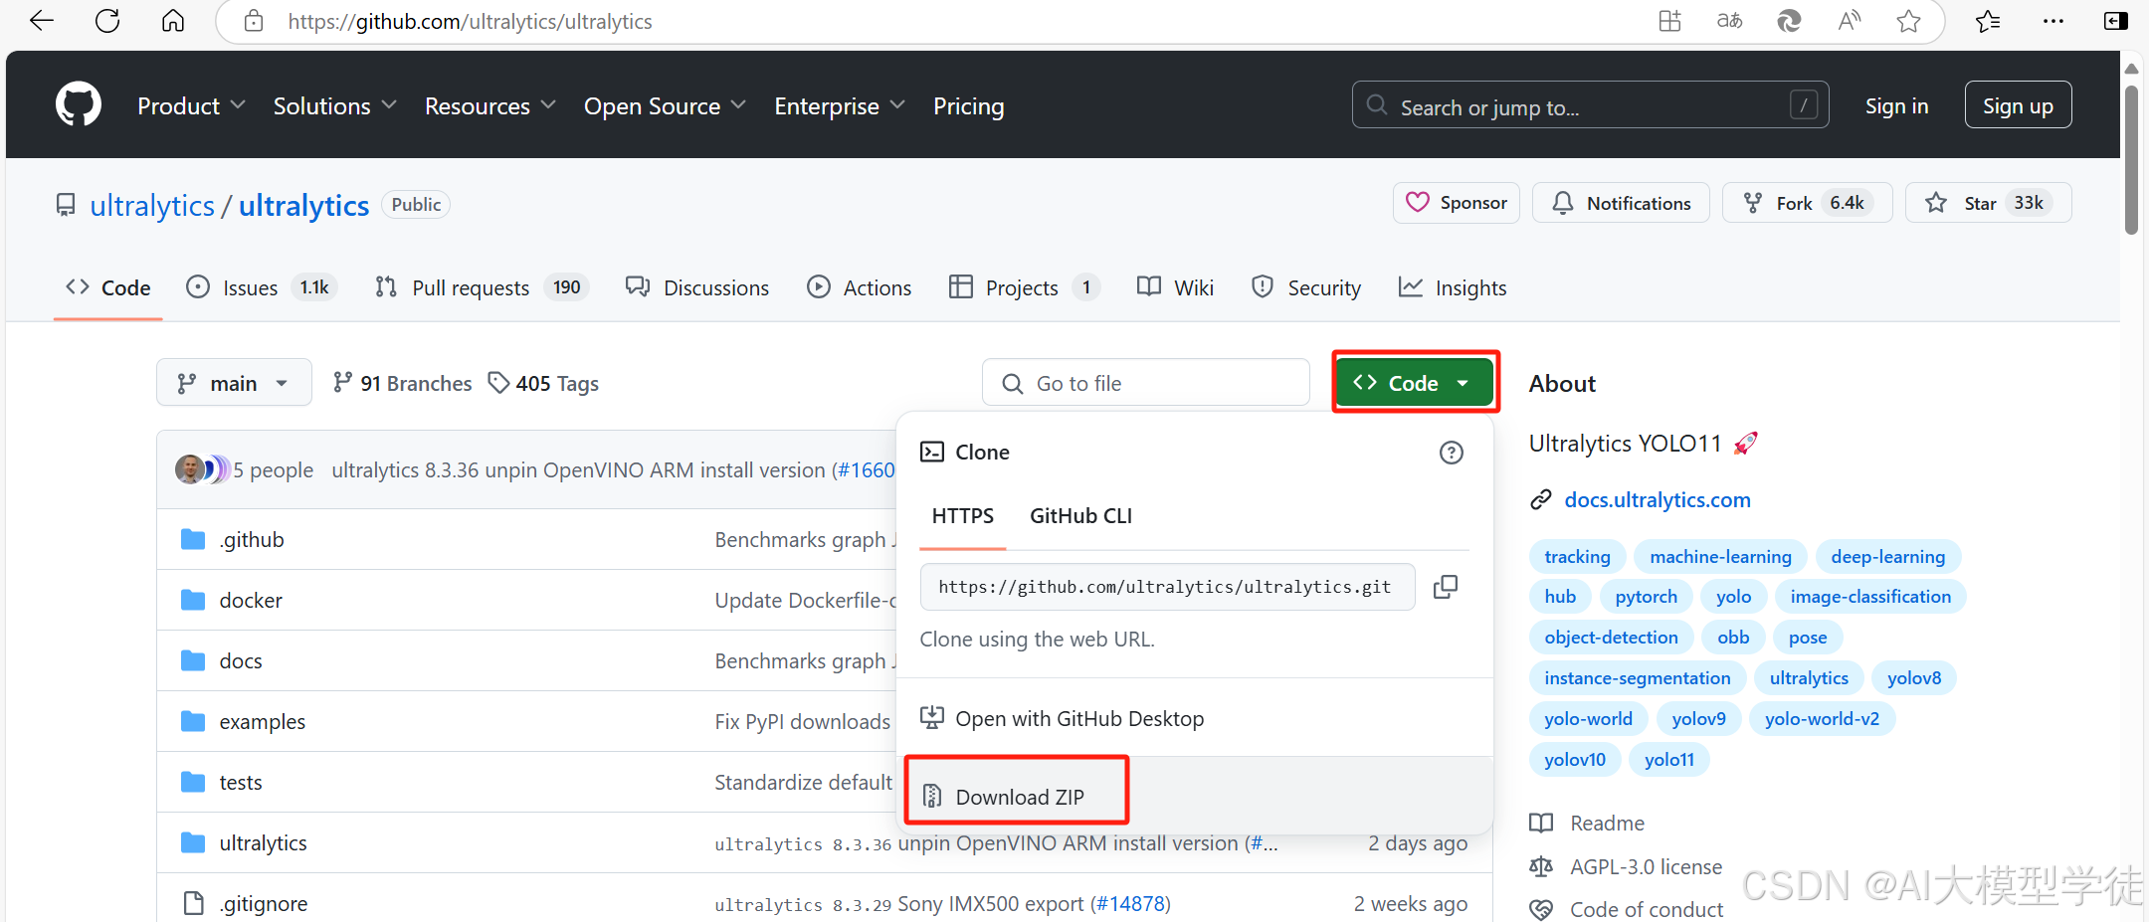Click the .gitignore file icon
2149x922 pixels.
pyautogui.click(x=193, y=903)
